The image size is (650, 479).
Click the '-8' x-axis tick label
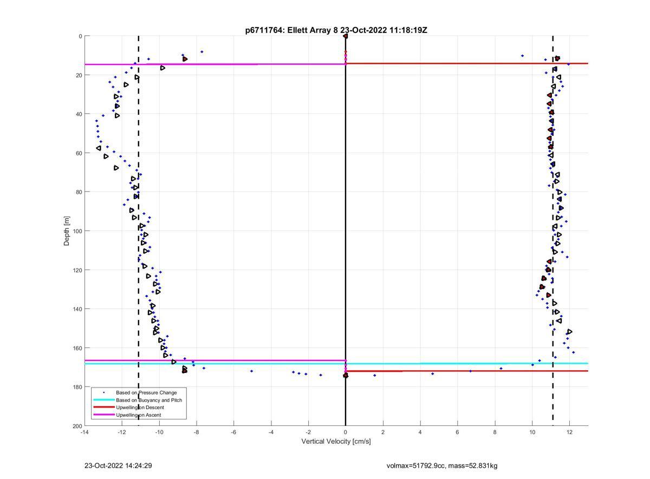[197, 432]
